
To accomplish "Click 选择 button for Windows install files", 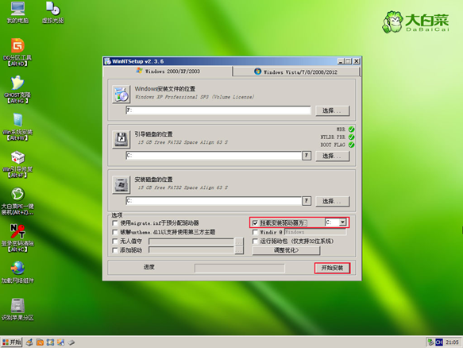I will tap(332, 110).
